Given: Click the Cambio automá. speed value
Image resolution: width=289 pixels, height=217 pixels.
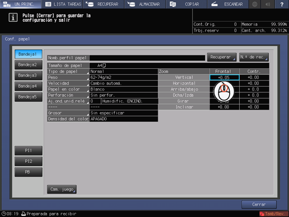Looking at the screenshot, I should tap(124, 83).
